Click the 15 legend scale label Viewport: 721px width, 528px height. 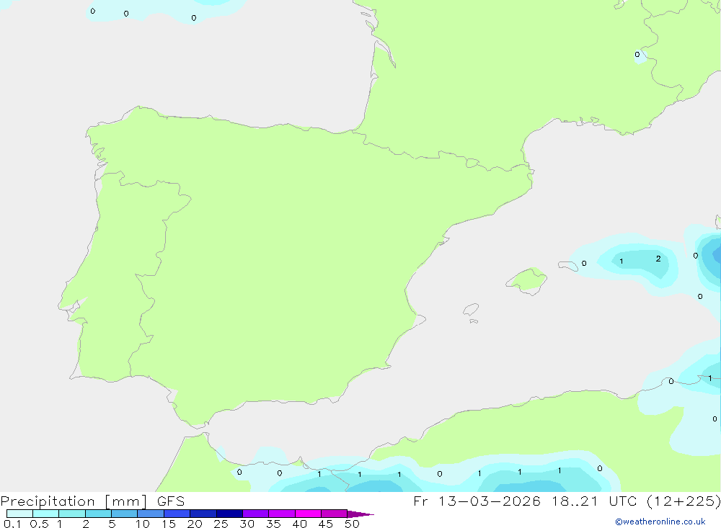(x=168, y=524)
